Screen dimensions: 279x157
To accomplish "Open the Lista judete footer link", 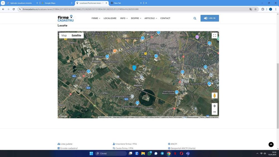I will (65, 144).
